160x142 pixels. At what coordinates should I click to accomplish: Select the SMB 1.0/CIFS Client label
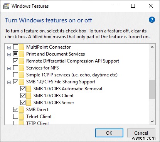pyautogui.click(x=54, y=96)
